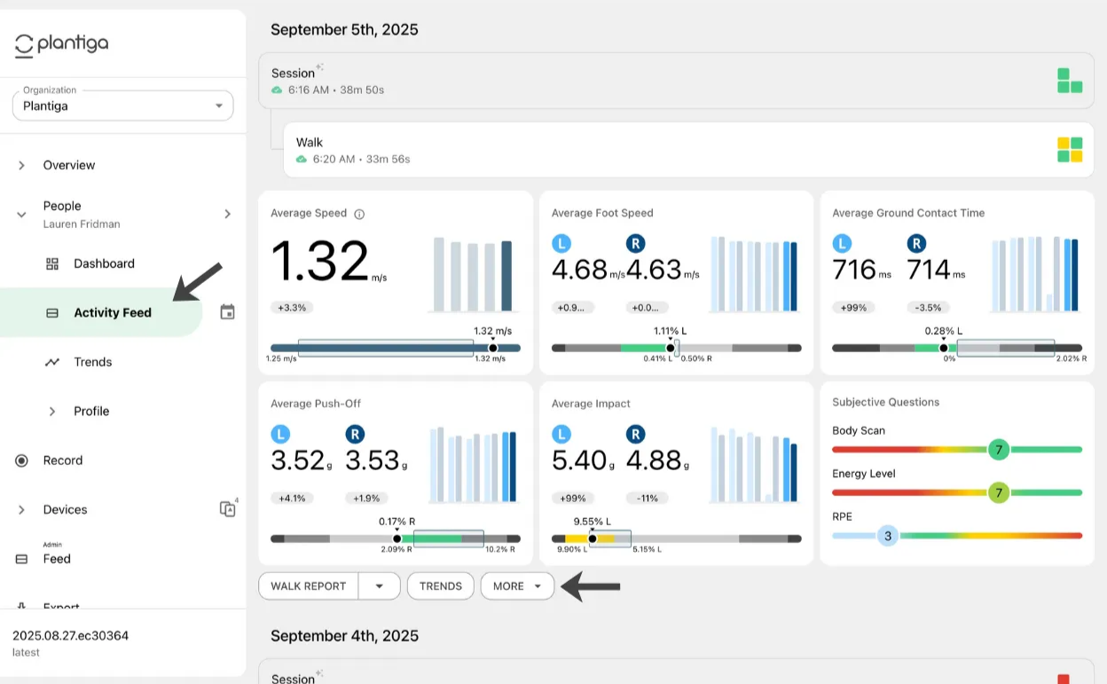Open the MORE dropdown button
This screenshot has height=684, width=1107.
tap(517, 586)
